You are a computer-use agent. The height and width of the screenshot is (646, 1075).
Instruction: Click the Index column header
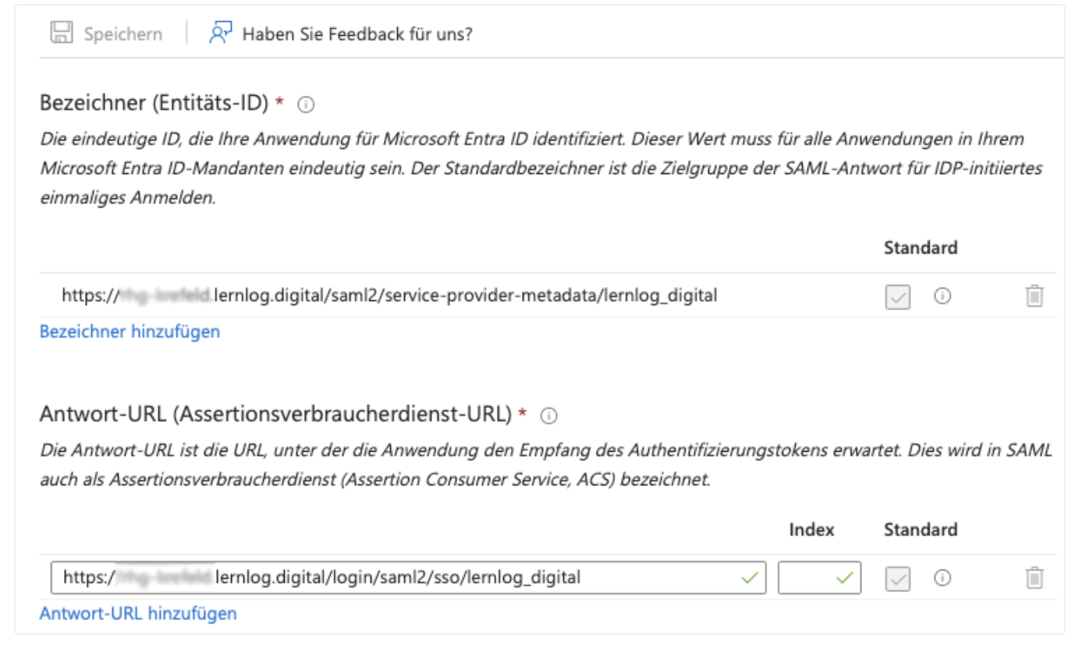(811, 530)
